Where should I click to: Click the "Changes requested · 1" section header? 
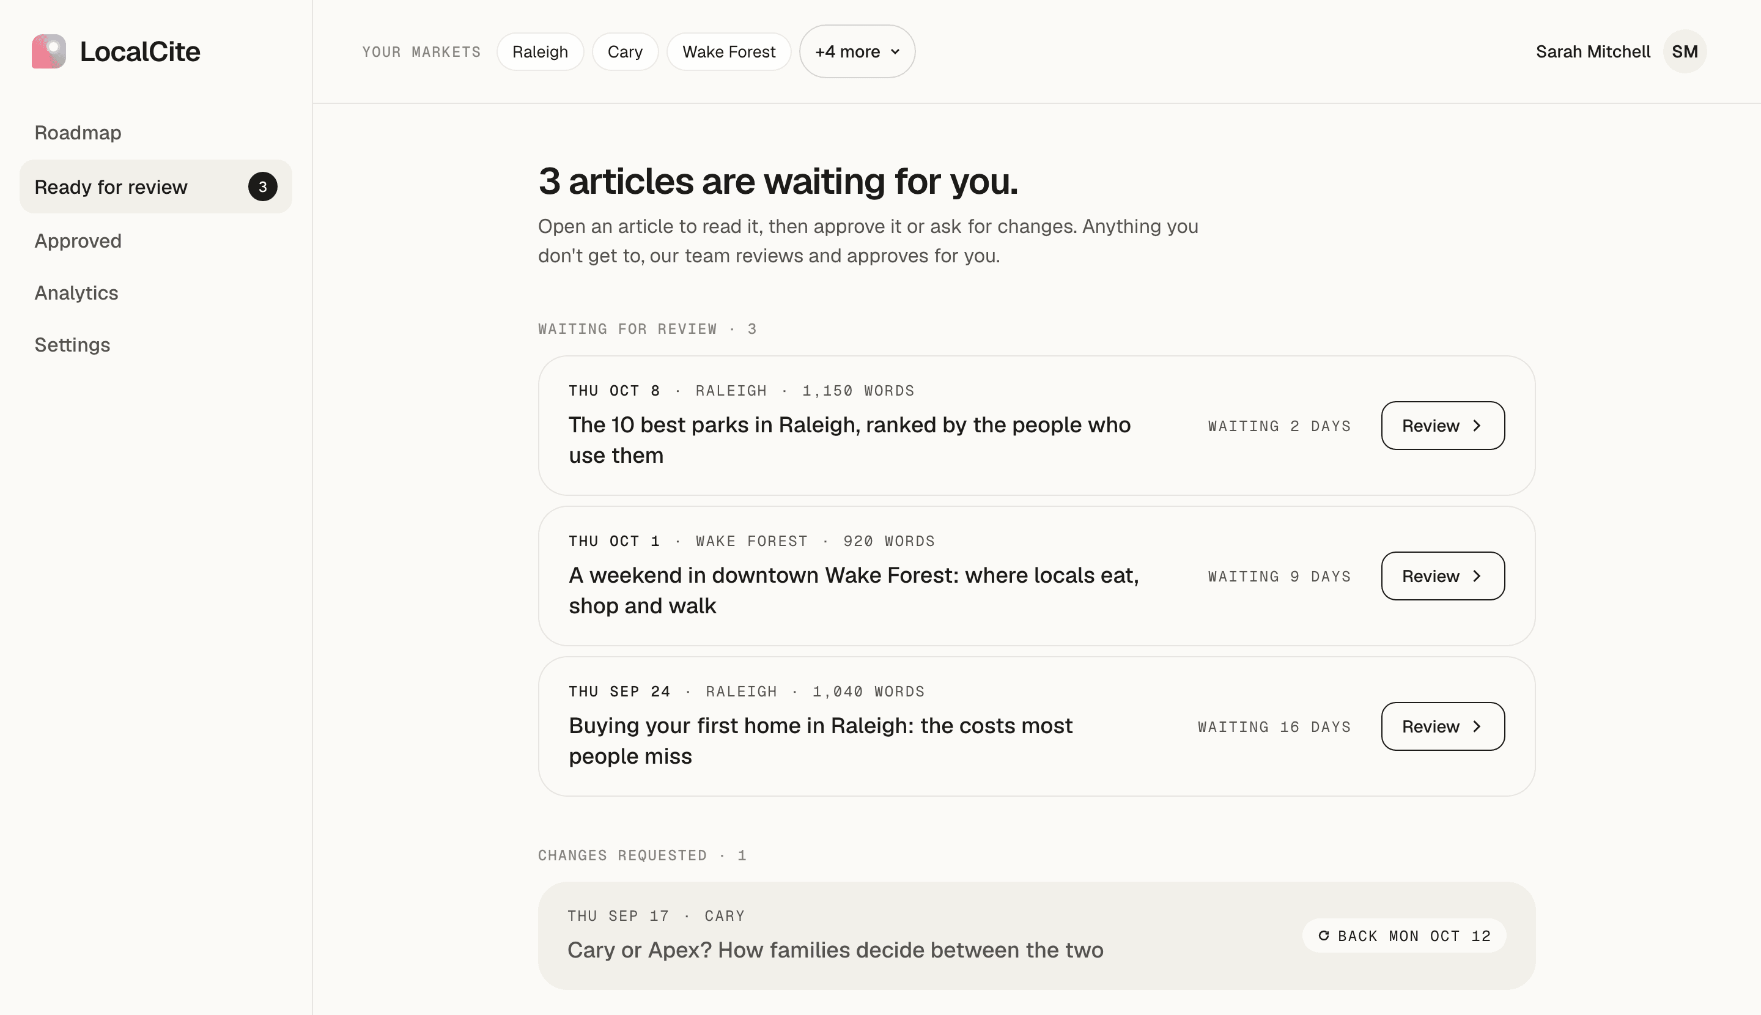642,855
